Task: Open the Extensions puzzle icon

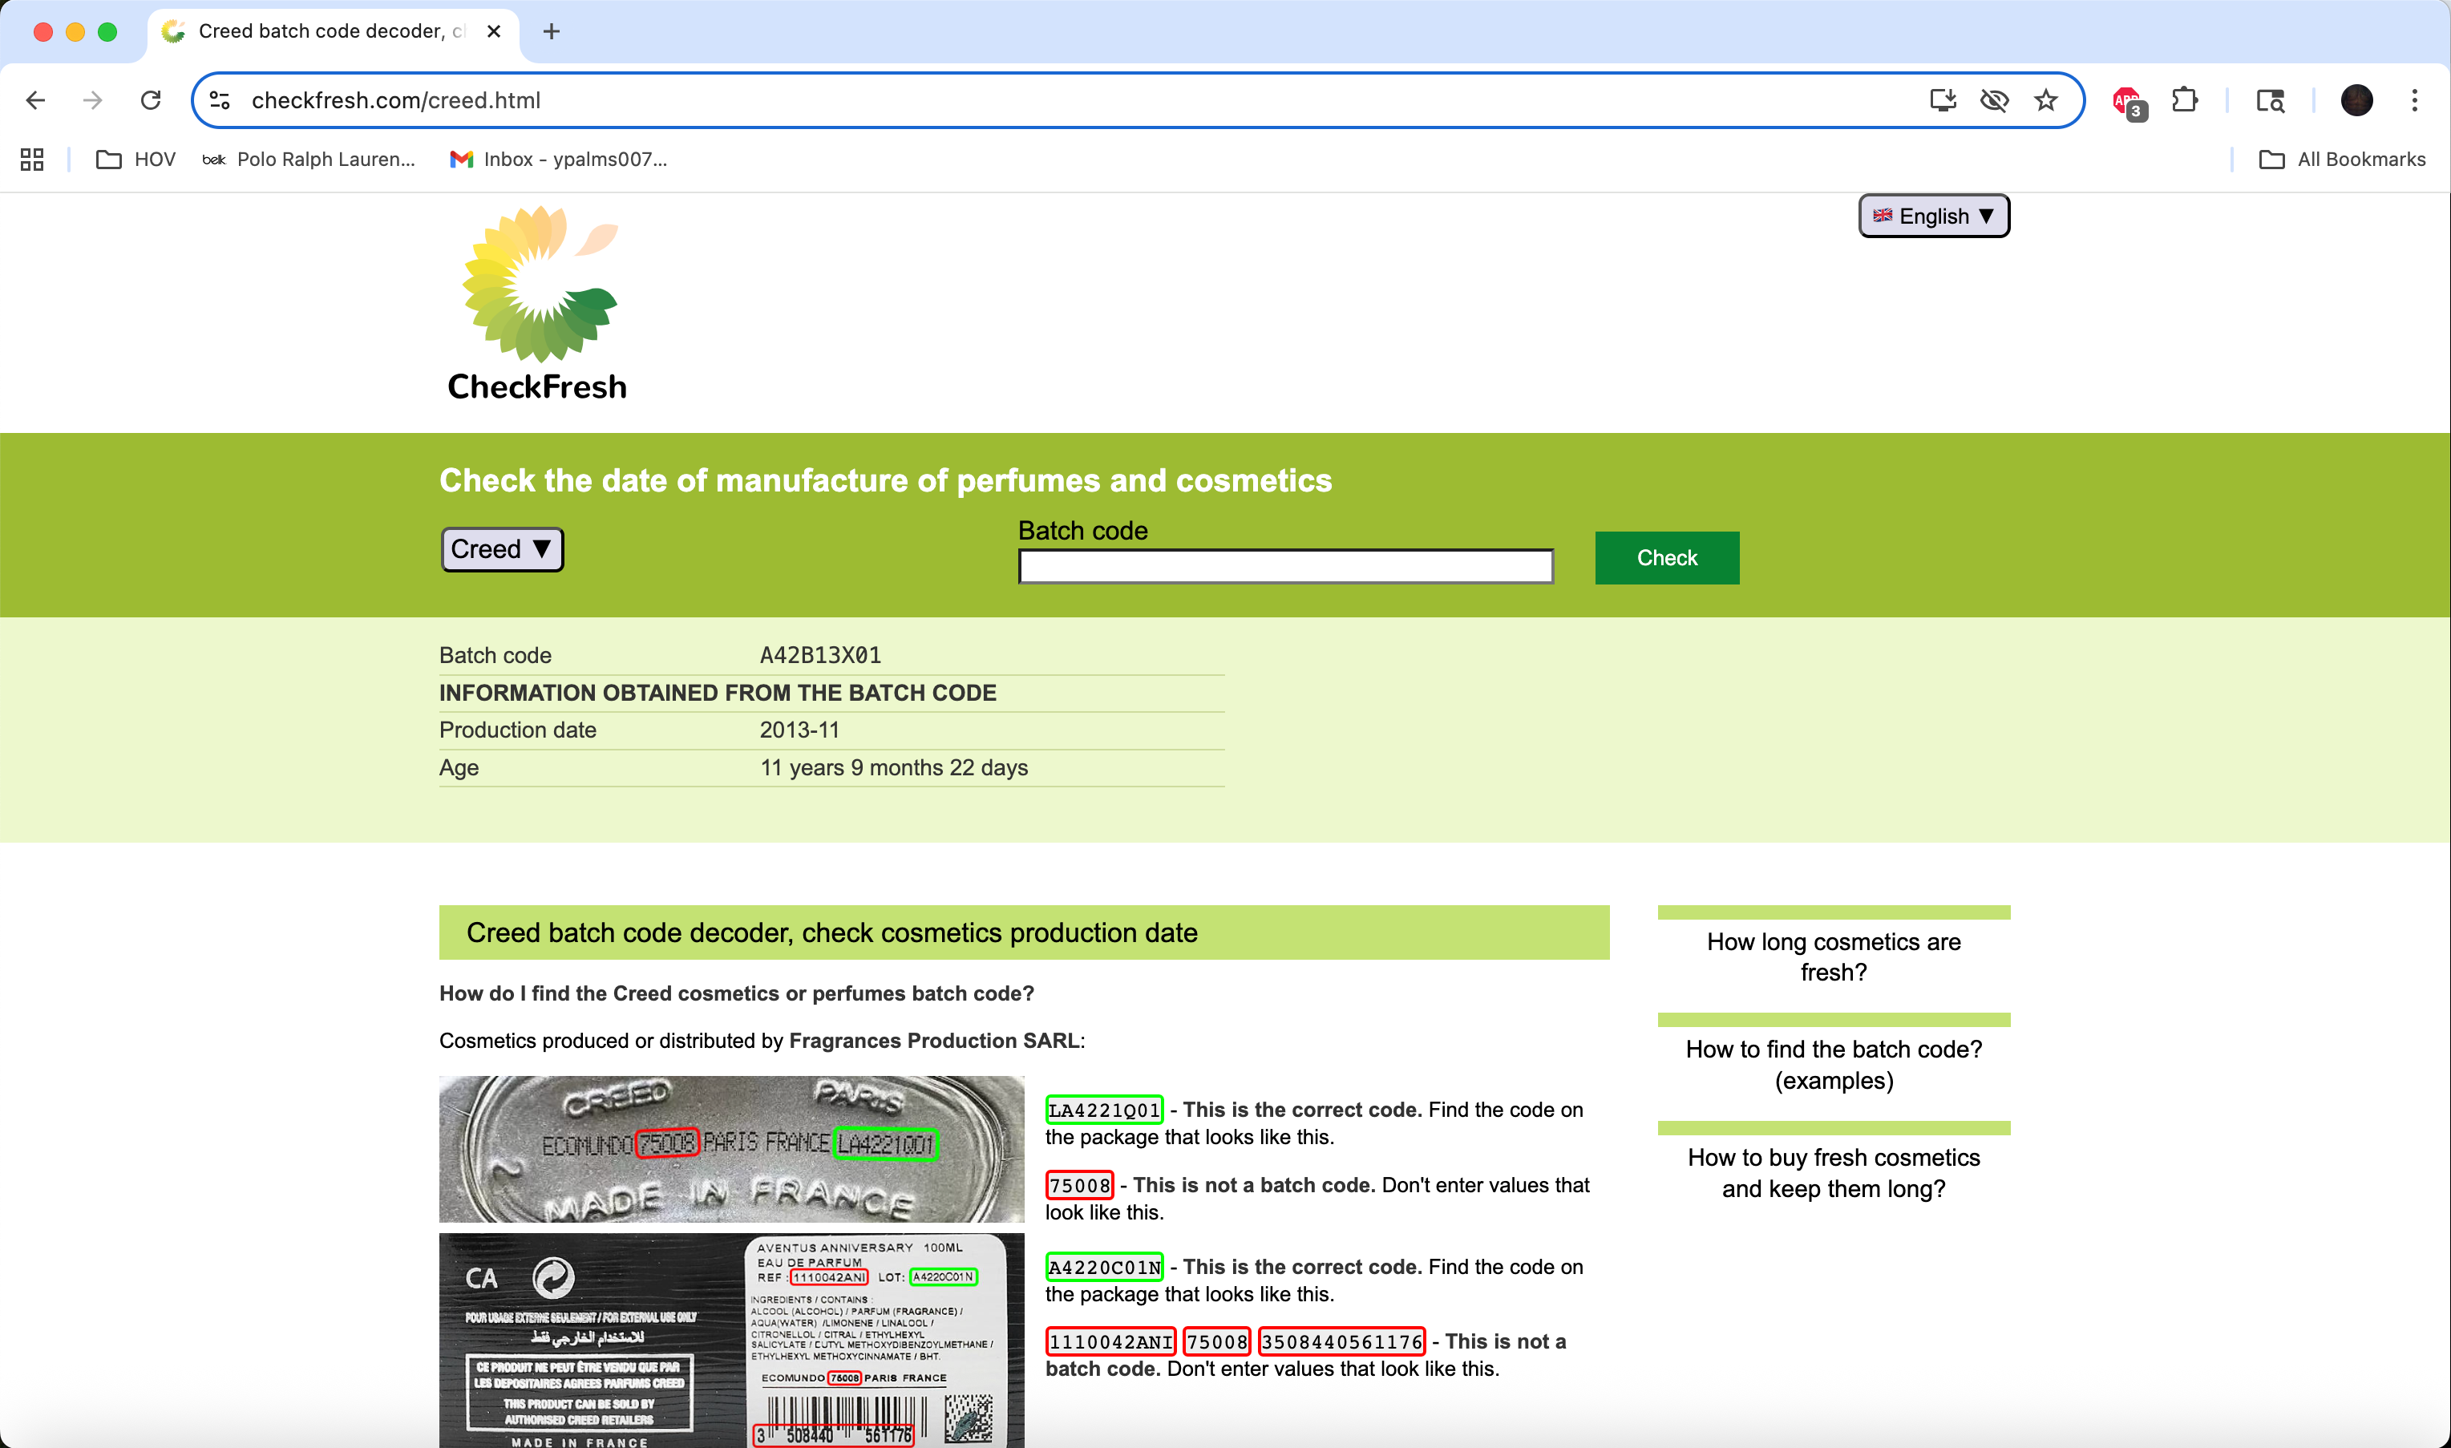Action: [2184, 100]
